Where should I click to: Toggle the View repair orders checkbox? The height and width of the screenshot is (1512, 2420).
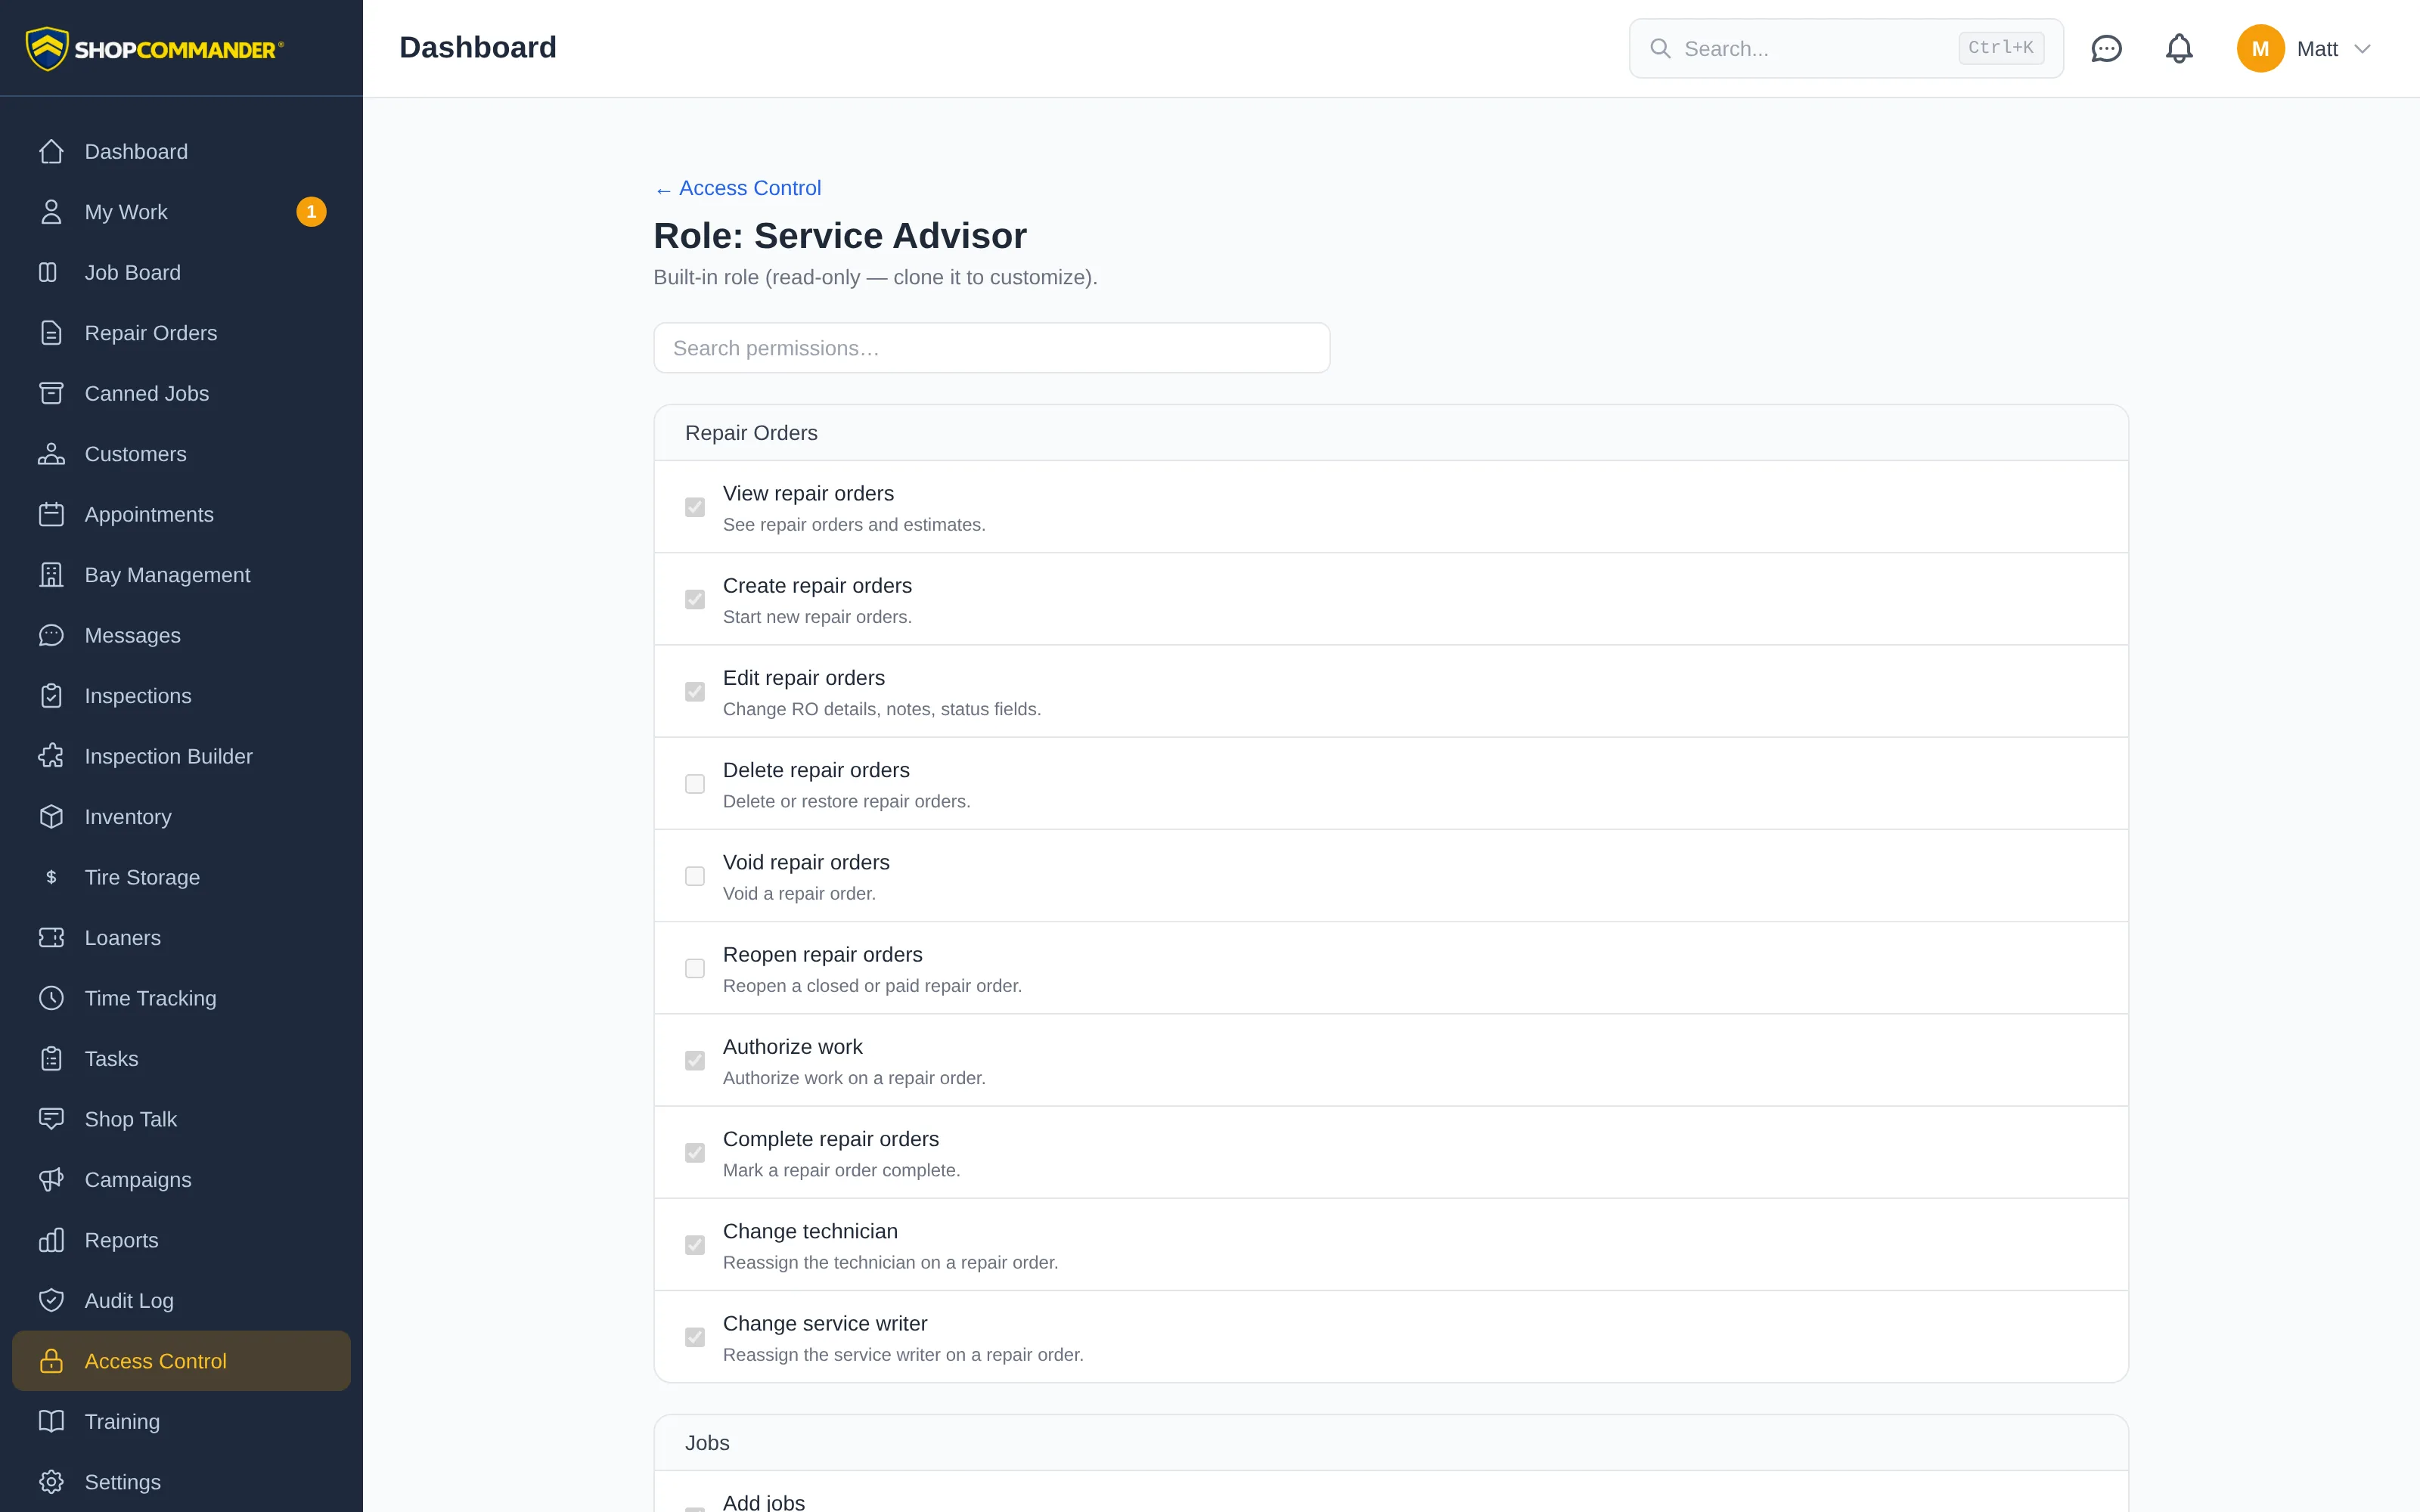[x=695, y=508]
